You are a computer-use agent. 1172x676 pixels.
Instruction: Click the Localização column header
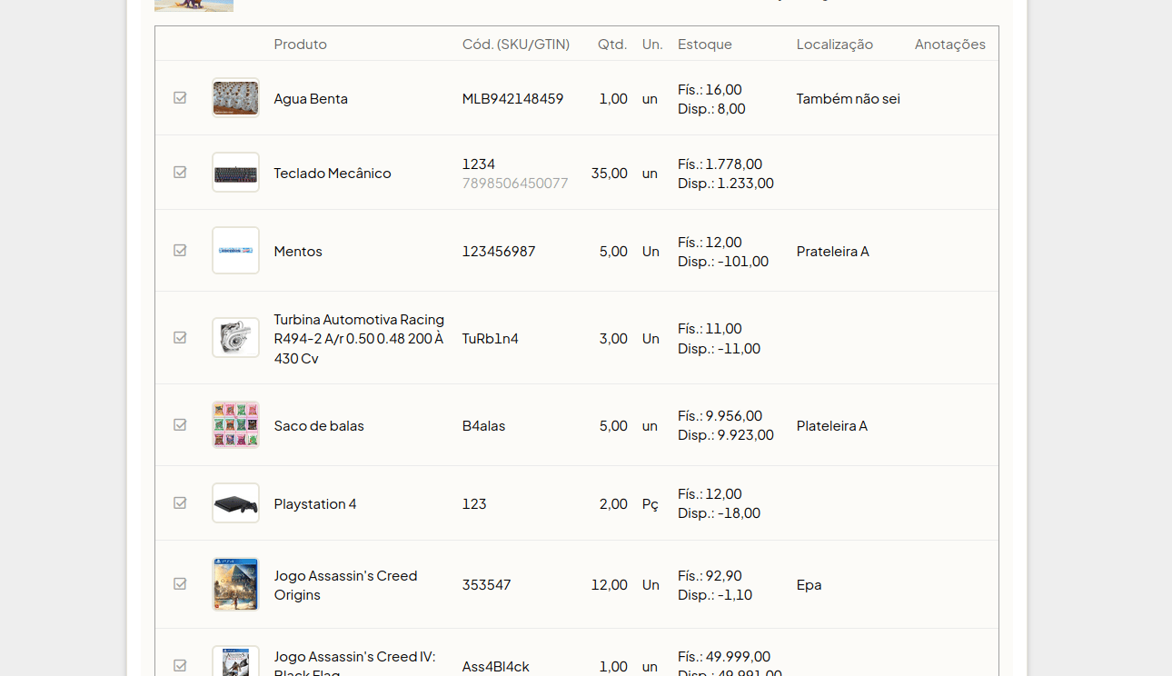[x=835, y=44]
